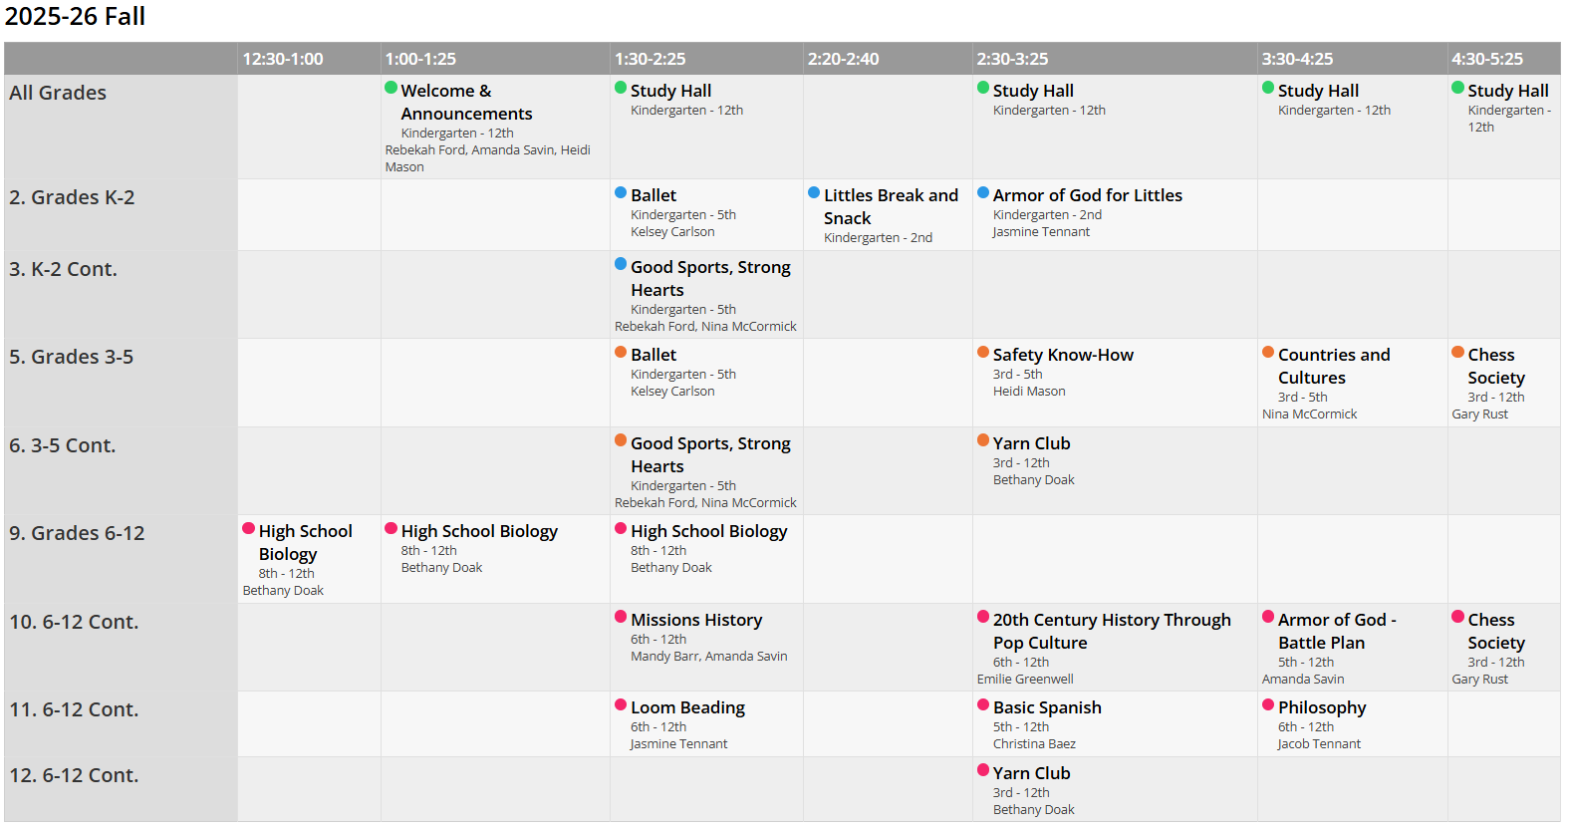Viewport: 1569px width, 829px height.
Task: Select the 12. 6-12 Cont. row label
Action: pyautogui.click(x=74, y=775)
